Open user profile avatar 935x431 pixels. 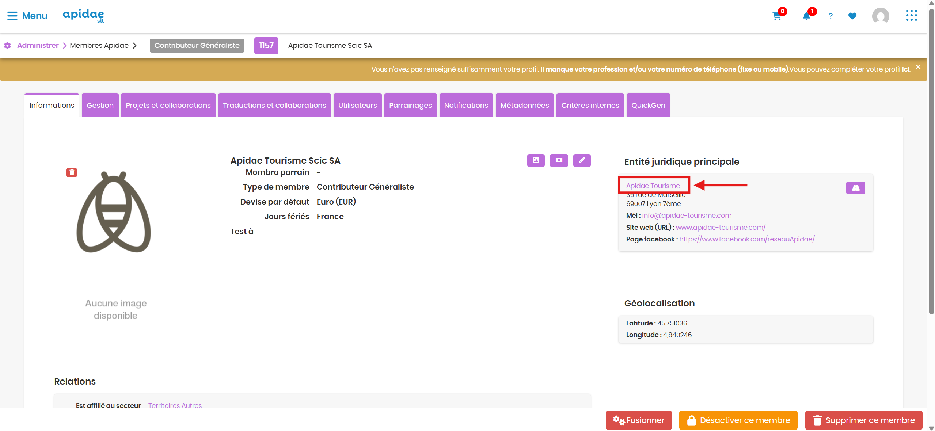tap(881, 16)
